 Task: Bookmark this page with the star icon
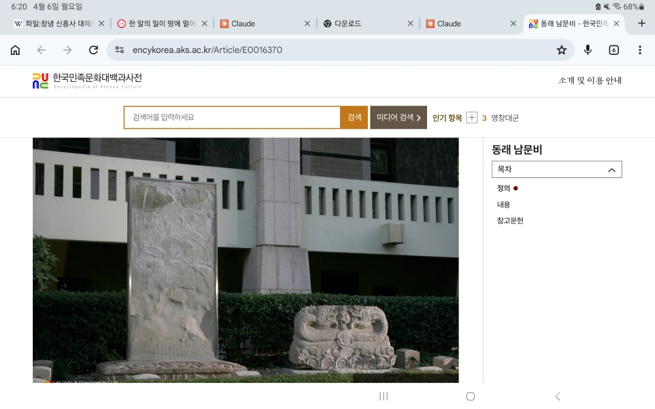tap(561, 50)
